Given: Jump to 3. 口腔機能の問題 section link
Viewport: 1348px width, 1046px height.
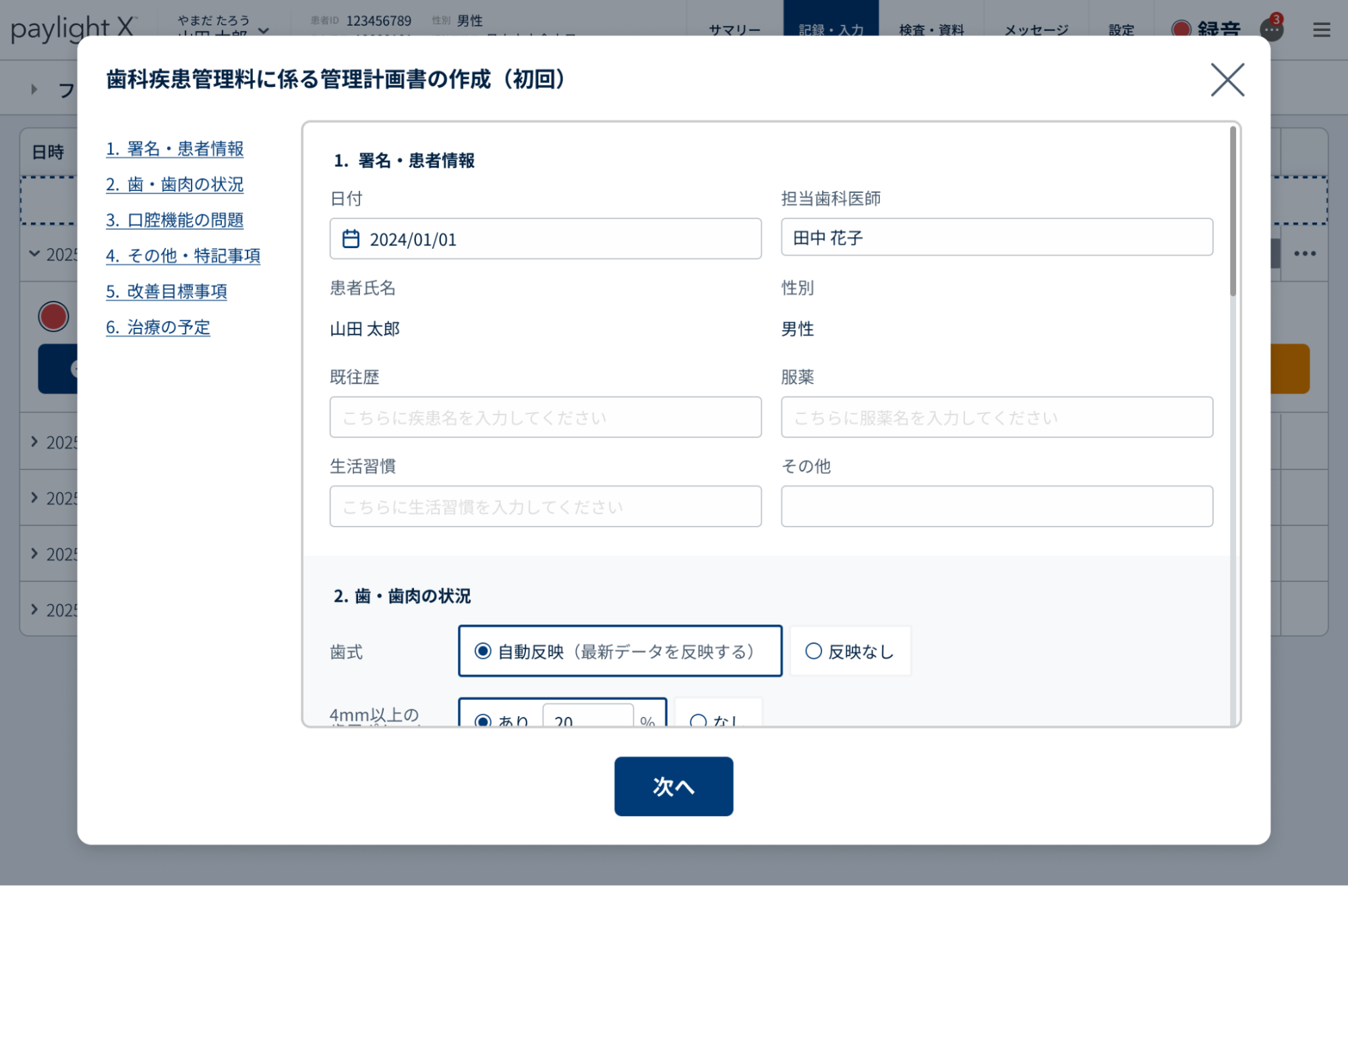Looking at the screenshot, I should click(x=175, y=220).
